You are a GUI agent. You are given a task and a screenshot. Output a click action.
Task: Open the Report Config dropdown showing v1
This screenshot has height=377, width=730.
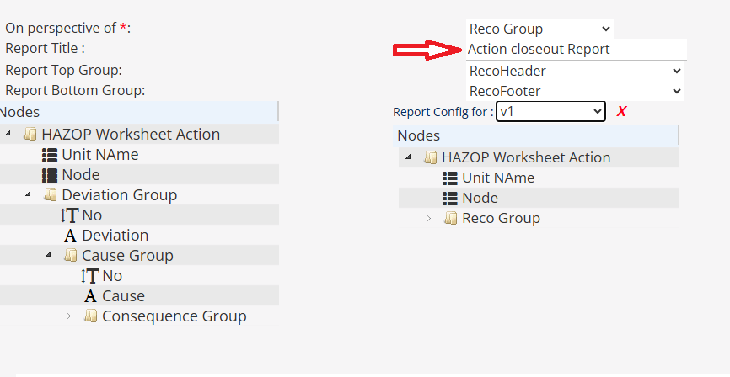coord(550,111)
